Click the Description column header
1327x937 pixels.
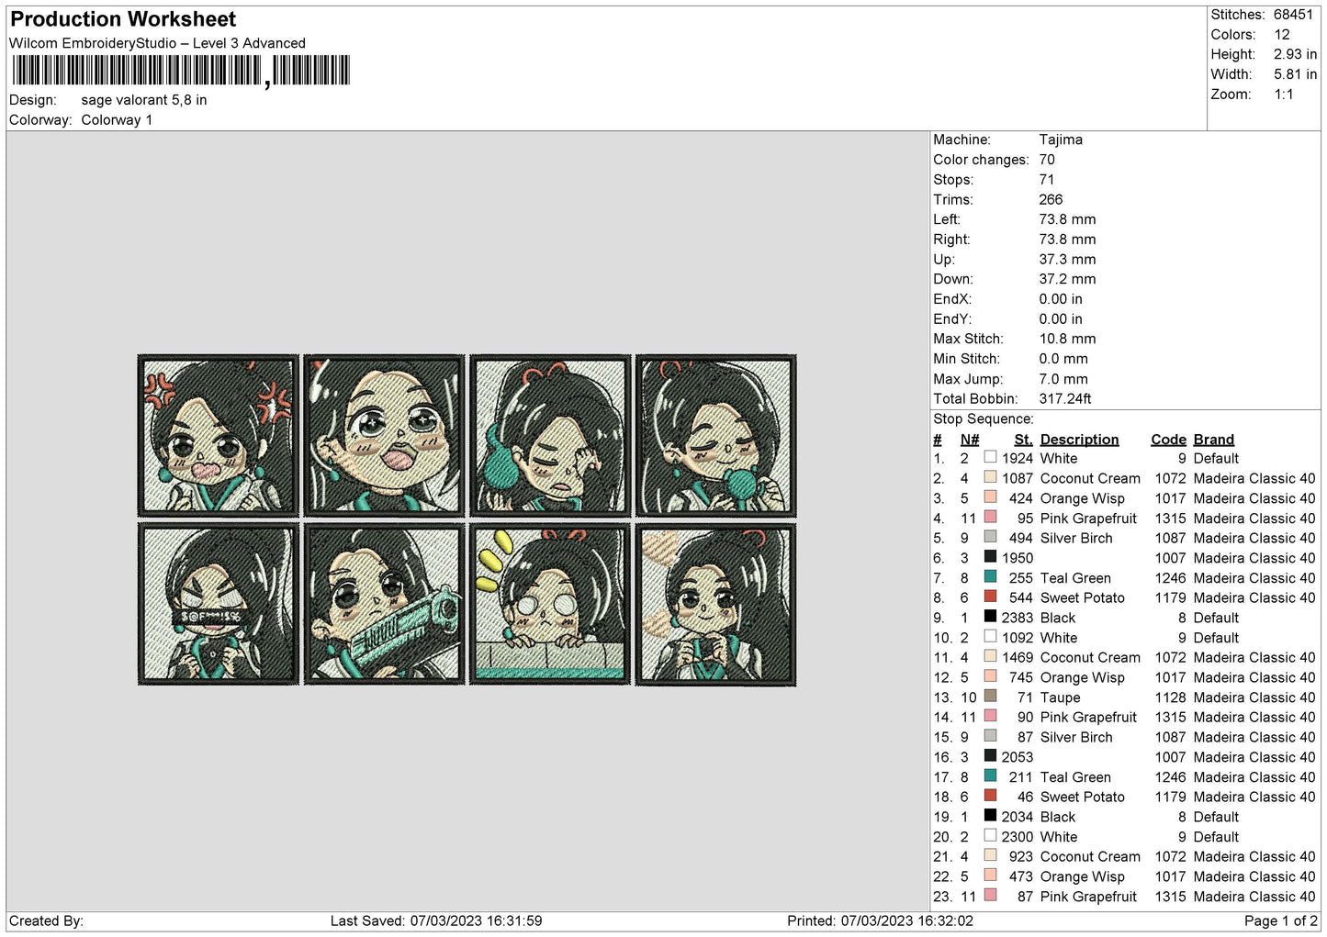(1079, 440)
